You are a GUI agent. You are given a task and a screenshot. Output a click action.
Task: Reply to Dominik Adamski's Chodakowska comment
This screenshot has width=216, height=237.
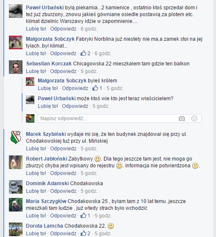[63, 191]
